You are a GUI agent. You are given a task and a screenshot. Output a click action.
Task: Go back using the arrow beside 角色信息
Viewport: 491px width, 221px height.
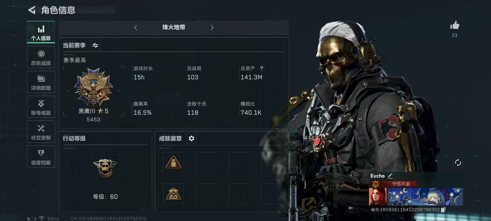[x=31, y=10]
